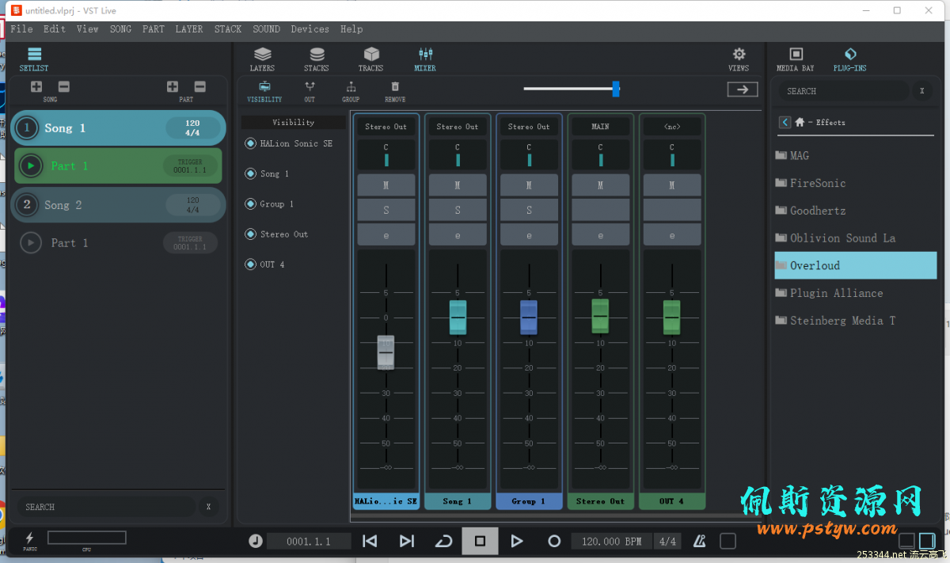The height and width of the screenshot is (563, 950).
Task: Click the Stereo Out volume fader
Action: click(600, 317)
